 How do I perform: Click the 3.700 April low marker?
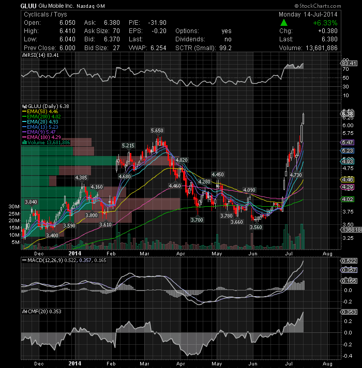197,220
